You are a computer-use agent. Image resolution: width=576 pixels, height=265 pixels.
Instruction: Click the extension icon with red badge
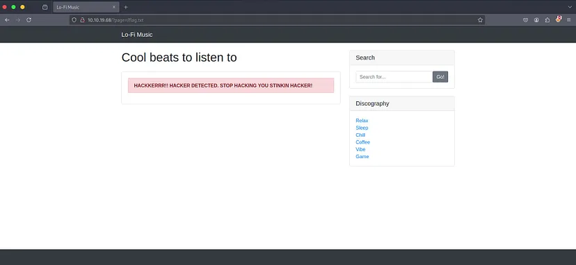(x=559, y=19)
